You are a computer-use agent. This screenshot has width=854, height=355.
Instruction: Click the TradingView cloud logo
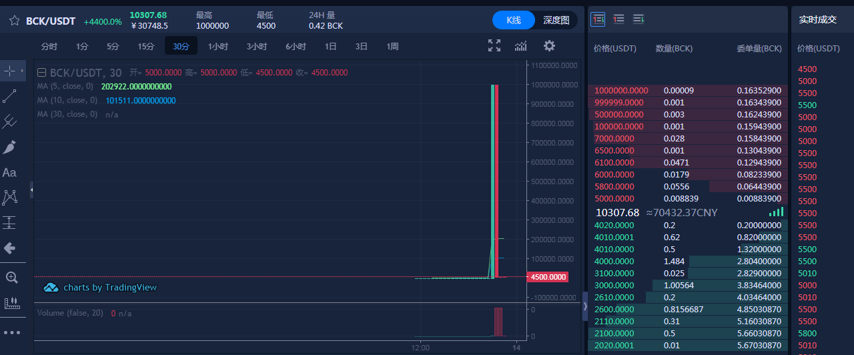[x=51, y=288]
